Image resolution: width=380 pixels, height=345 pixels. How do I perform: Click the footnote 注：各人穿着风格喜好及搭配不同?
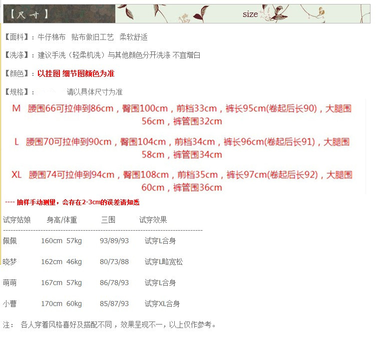(x=109, y=325)
